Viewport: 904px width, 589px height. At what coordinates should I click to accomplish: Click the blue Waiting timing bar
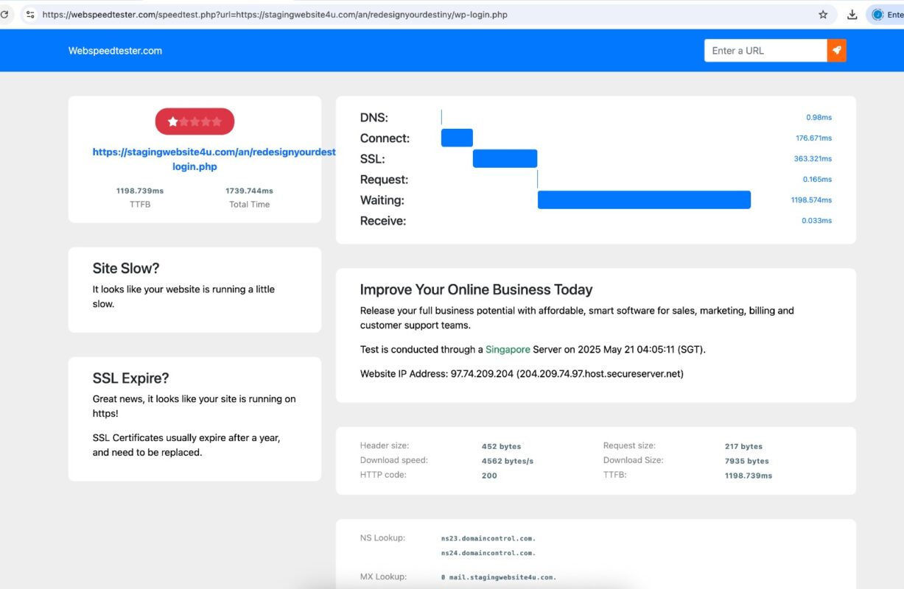click(644, 200)
